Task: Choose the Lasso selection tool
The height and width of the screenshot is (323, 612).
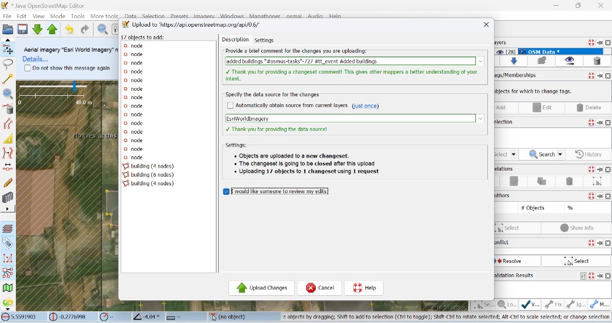Action: pyautogui.click(x=7, y=65)
